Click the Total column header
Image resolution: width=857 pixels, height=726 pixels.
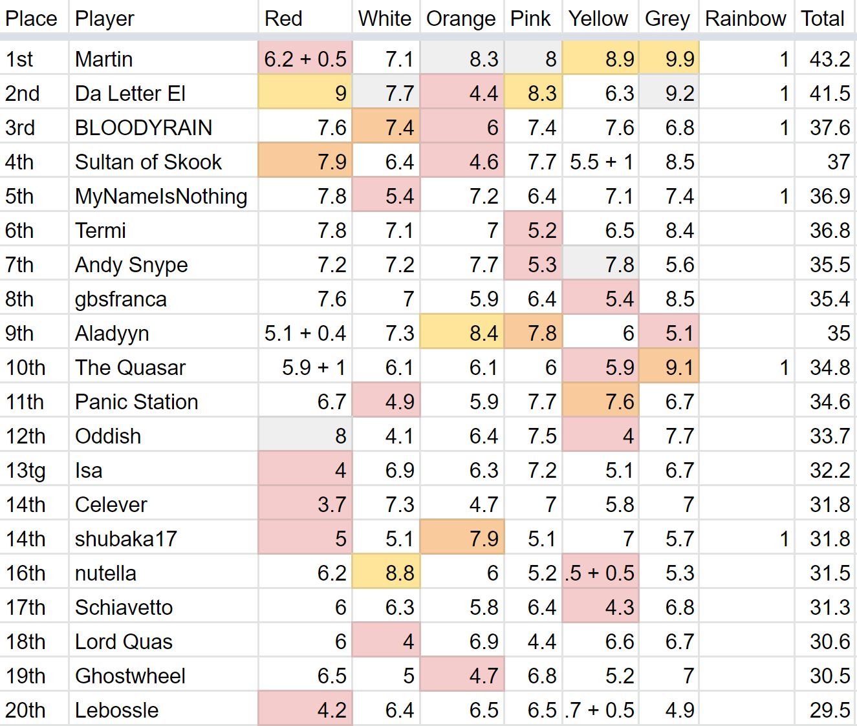pos(822,19)
